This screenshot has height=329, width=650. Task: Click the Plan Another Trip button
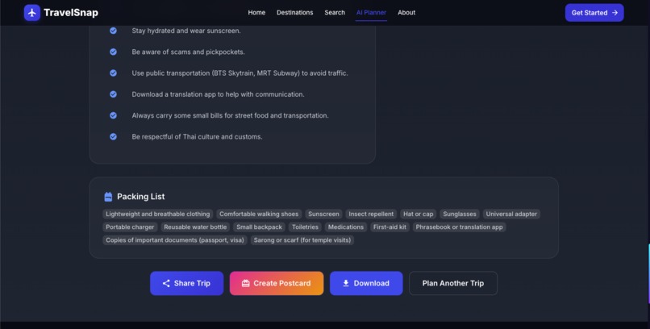(x=453, y=283)
